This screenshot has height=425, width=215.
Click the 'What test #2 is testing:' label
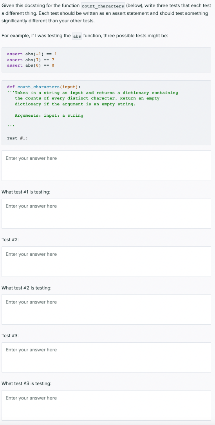coord(27,288)
